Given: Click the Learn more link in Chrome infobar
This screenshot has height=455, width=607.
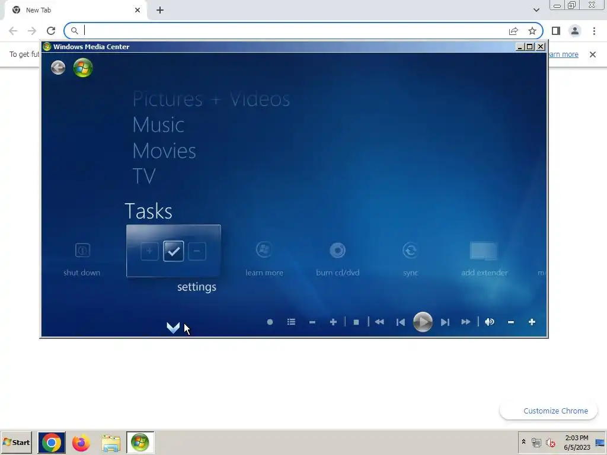Looking at the screenshot, I should click(x=563, y=54).
